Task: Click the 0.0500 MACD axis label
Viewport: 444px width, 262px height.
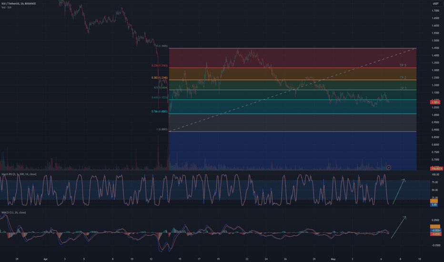Action: (x=435, y=220)
